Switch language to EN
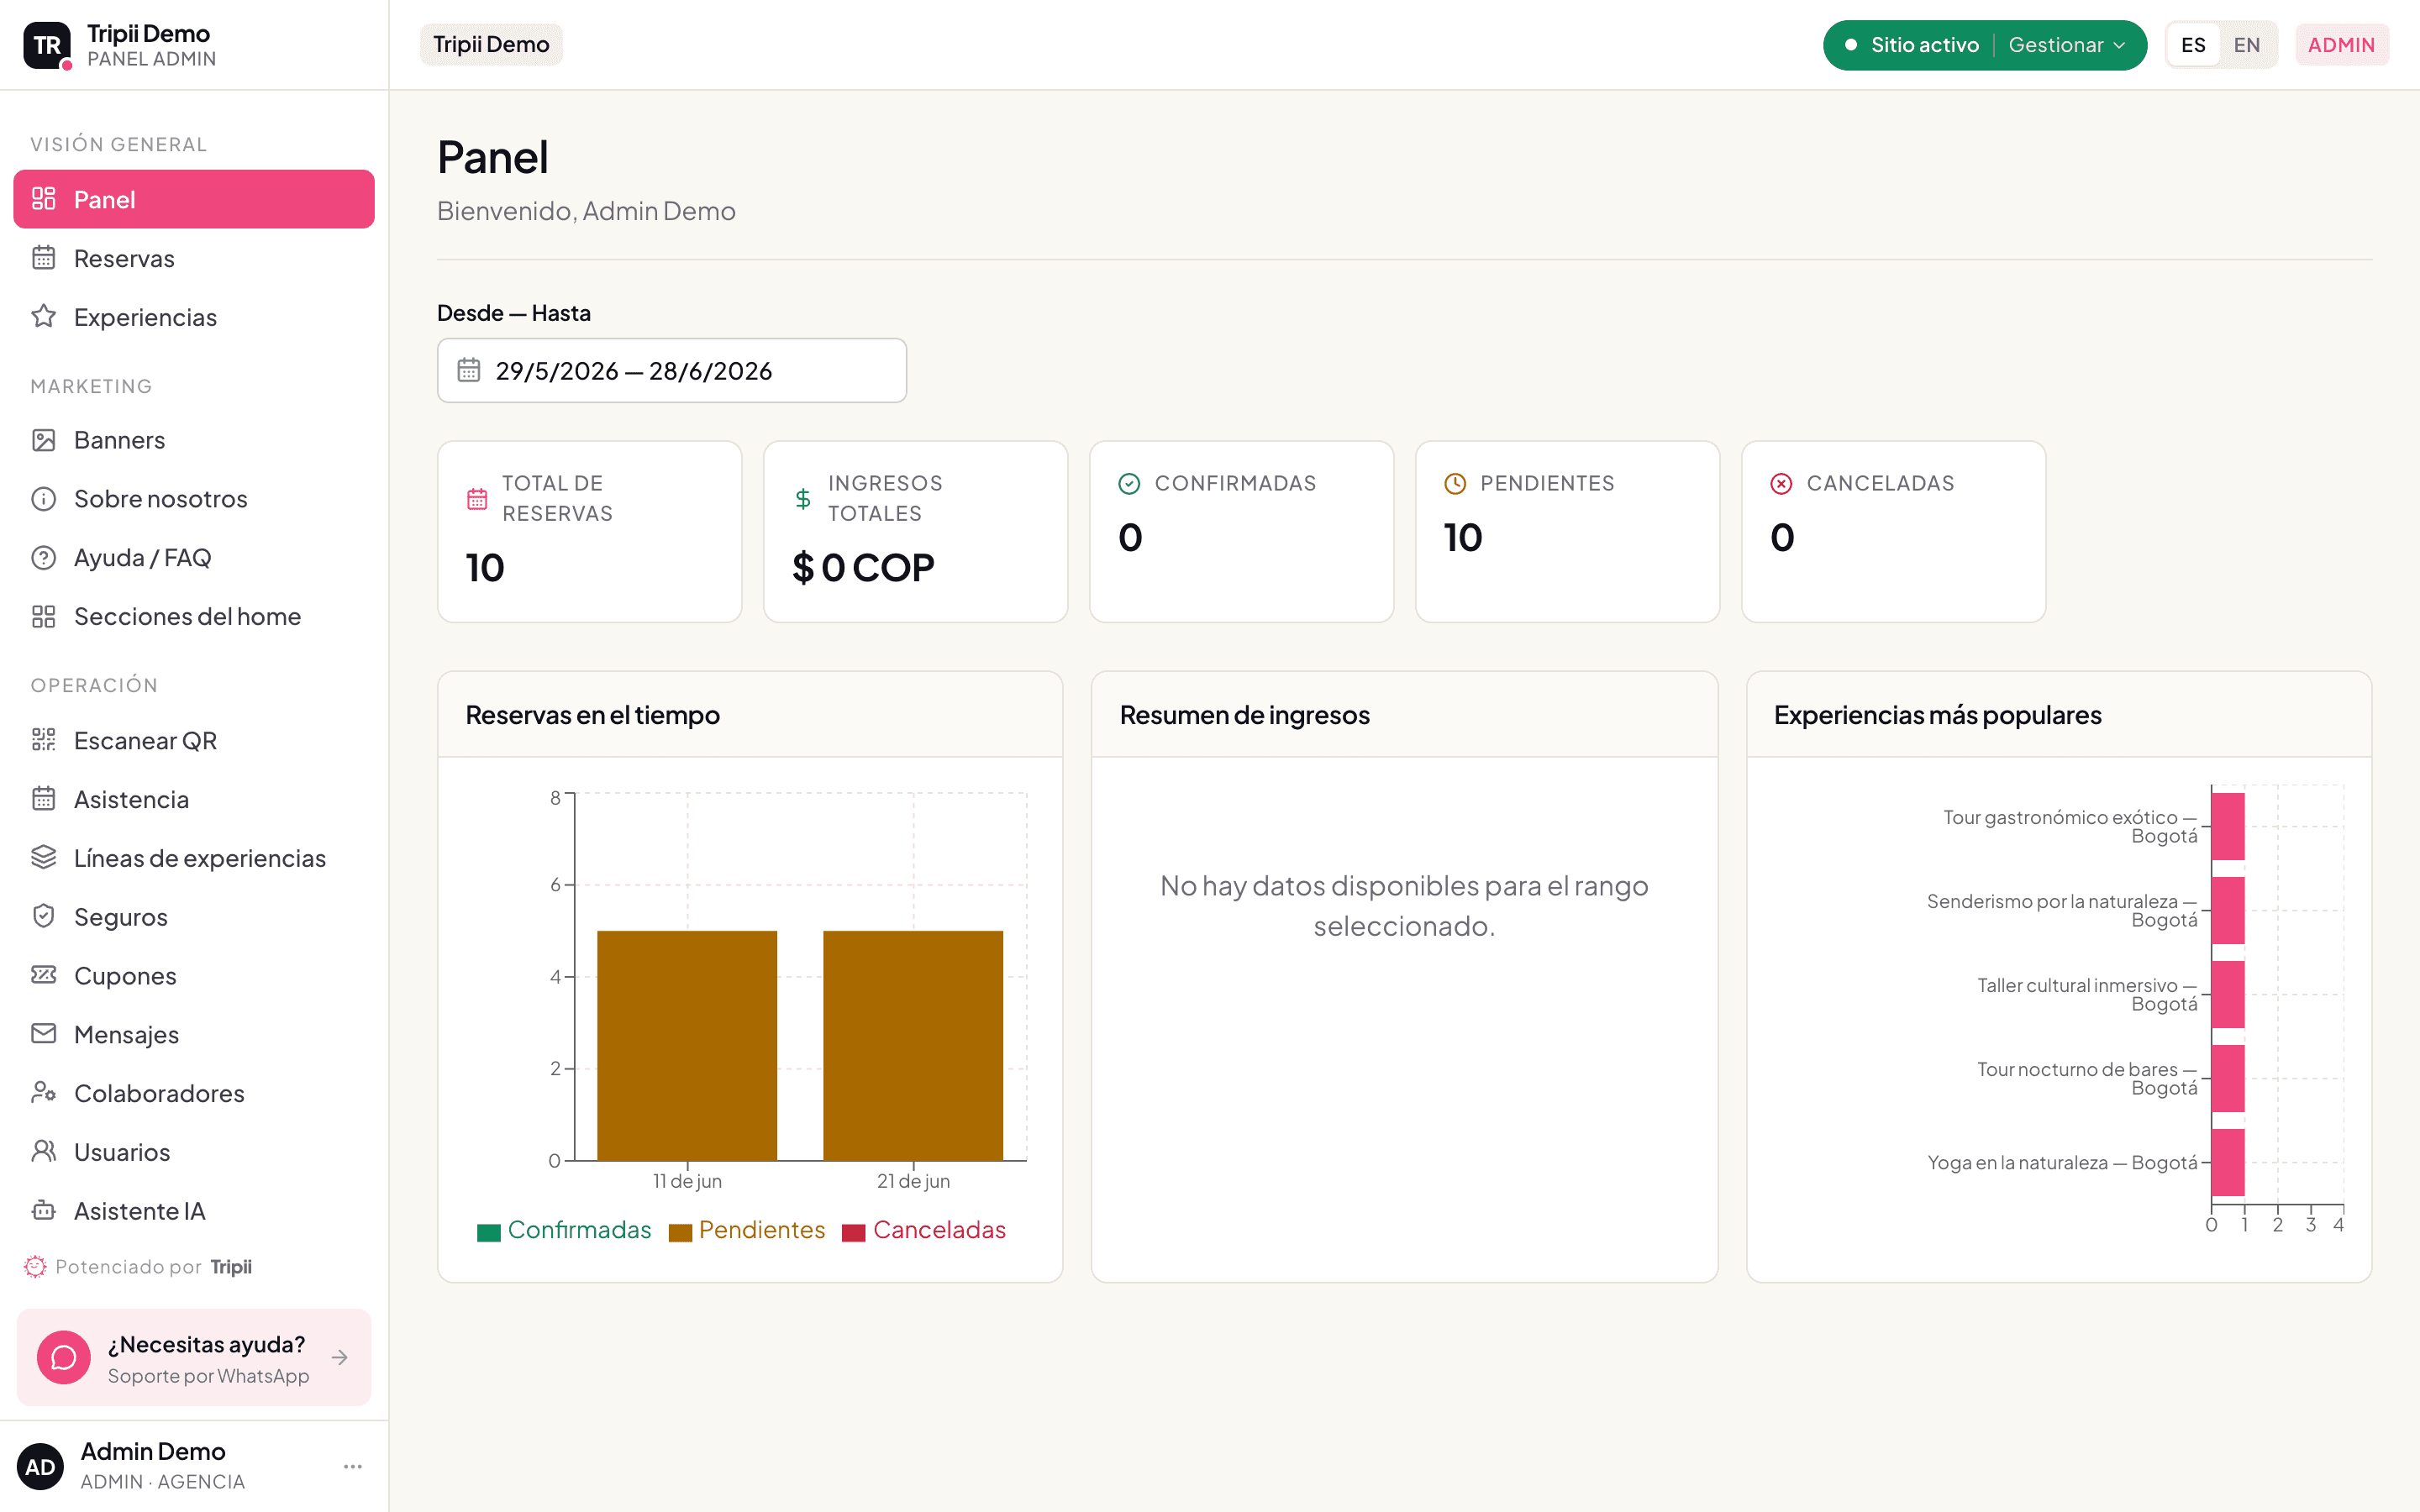 coord(2247,45)
